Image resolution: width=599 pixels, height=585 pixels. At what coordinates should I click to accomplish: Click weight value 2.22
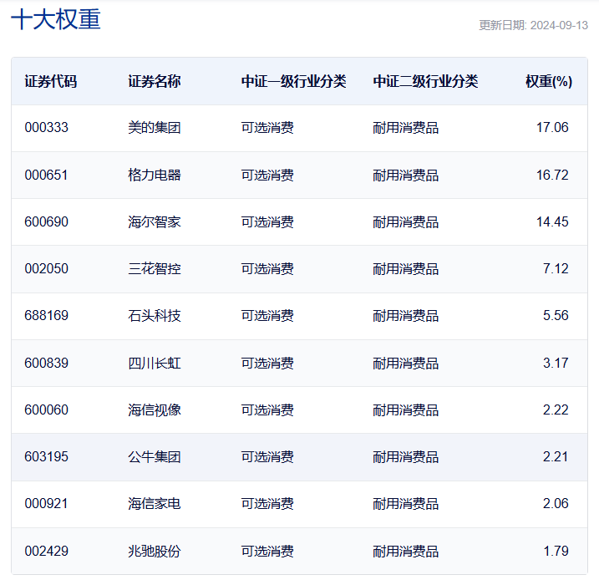556,409
